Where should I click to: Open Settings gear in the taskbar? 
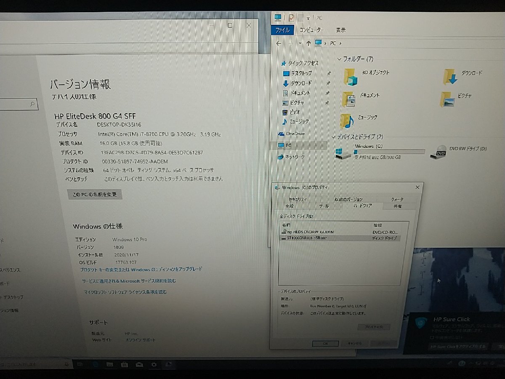[154, 365]
